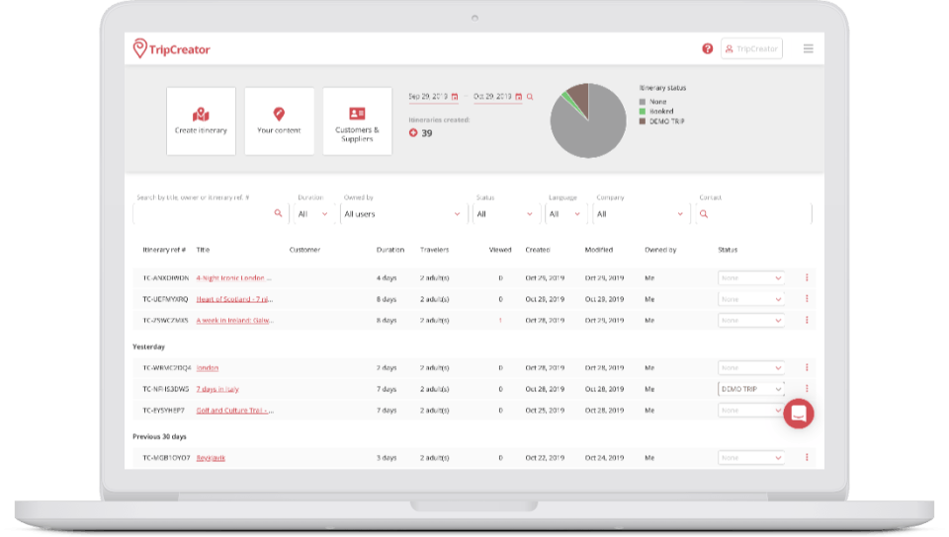Open kebab menu for TC-ANXDRWDN row
The height and width of the screenshot is (537, 949).
[807, 277]
